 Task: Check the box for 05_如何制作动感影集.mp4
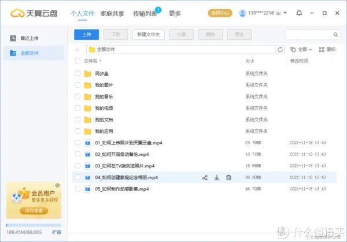pos(77,189)
